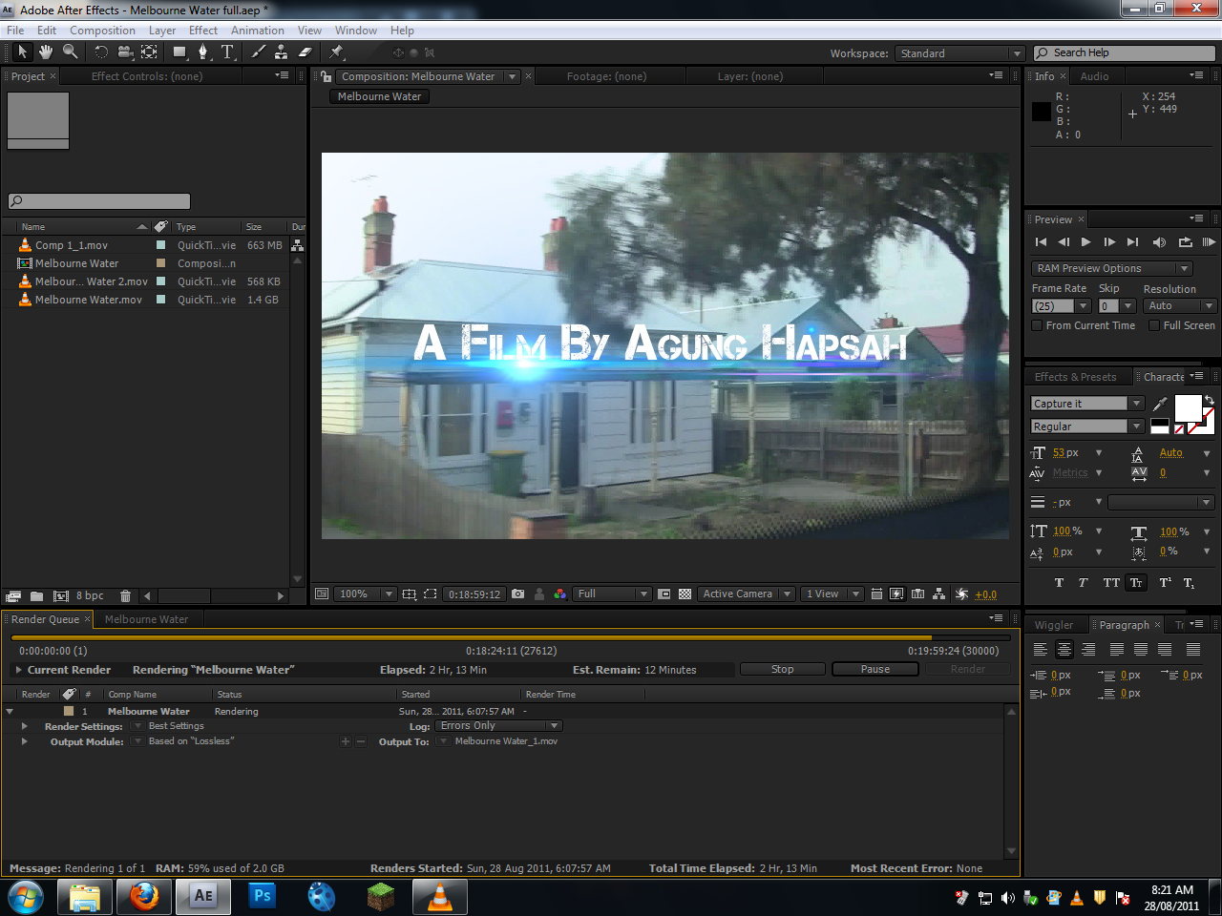Select the Rectangle shape tool
1222x916 pixels.
tap(179, 52)
